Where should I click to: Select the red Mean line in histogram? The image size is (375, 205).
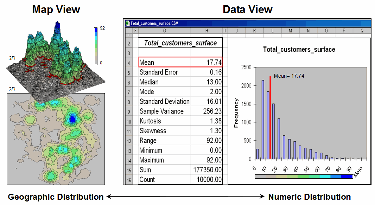[x=270, y=120]
